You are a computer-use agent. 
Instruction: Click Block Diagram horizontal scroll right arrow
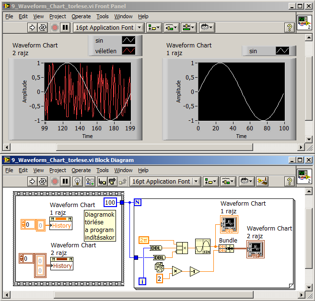(301, 295)
